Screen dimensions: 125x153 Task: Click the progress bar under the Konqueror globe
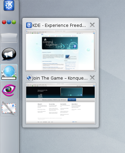9,78
